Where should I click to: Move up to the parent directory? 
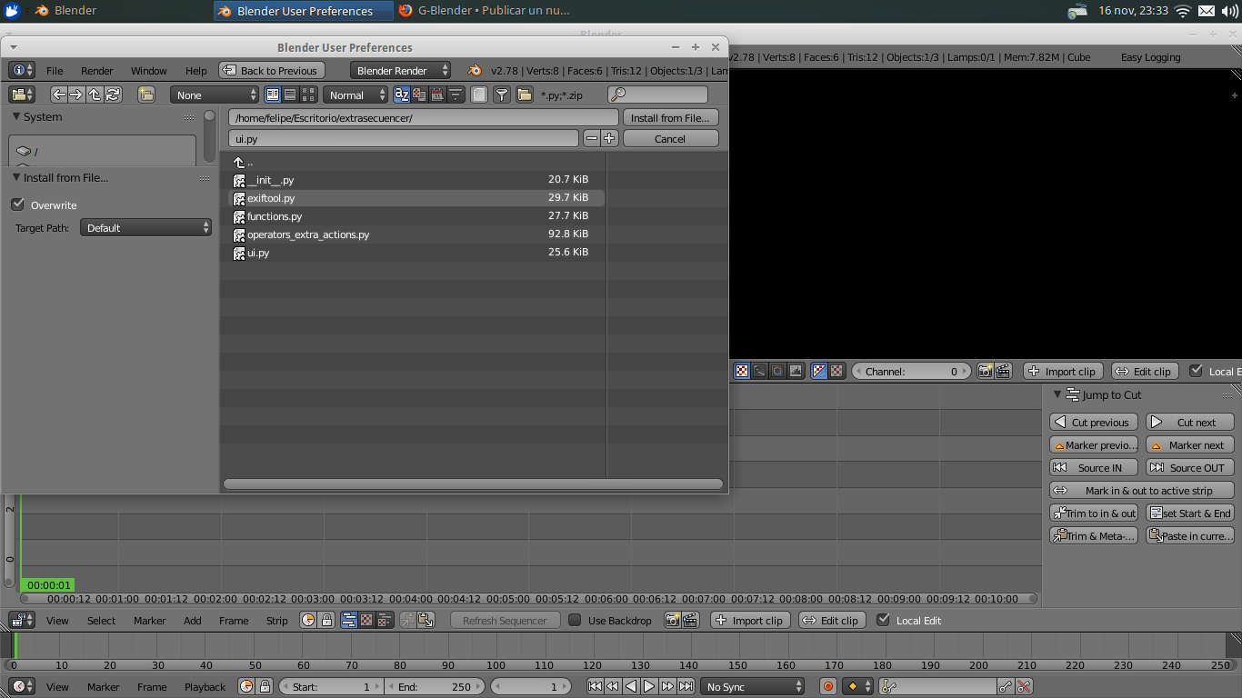pyautogui.click(x=95, y=95)
